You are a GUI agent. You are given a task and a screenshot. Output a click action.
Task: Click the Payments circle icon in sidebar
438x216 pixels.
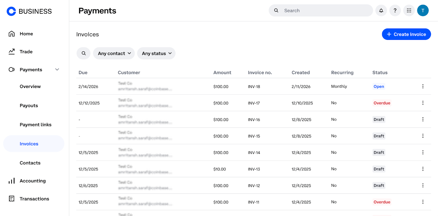(11, 69)
